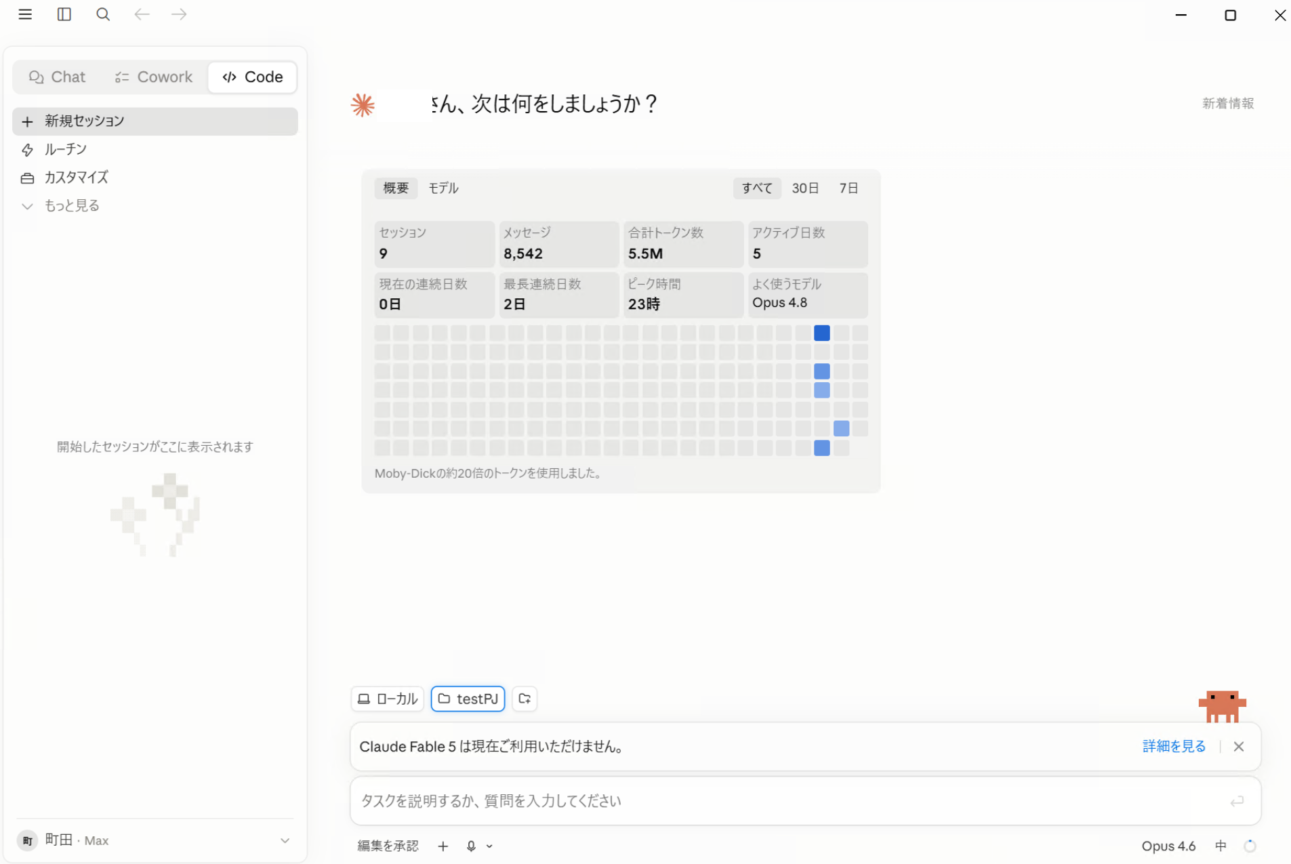Click the 町 account avatar

click(28, 840)
